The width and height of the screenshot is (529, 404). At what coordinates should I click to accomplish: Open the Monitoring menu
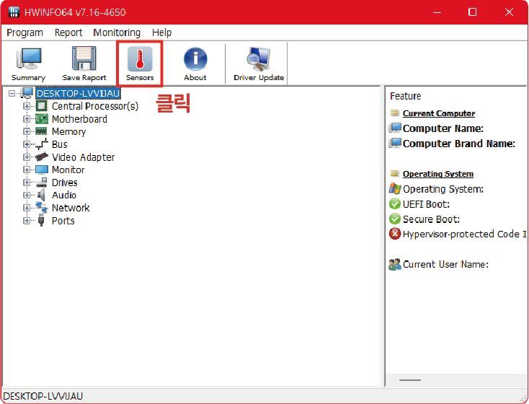click(x=117, y=32)
